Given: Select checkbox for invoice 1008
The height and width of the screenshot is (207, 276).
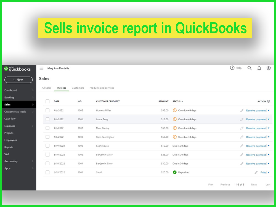Looking at the screenshot, I should [x=47, y=137].
